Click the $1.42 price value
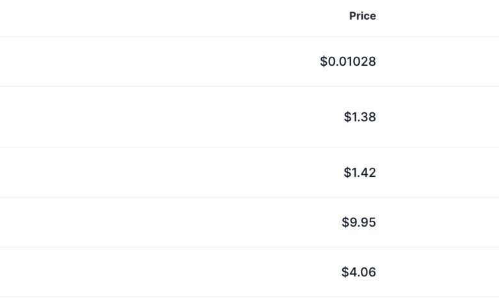 [x=360, y=172]
